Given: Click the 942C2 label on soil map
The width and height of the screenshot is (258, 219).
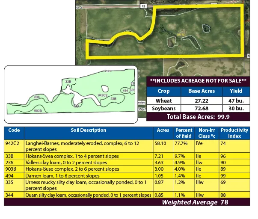Looking at the screenshot, I should click(102, 95).
